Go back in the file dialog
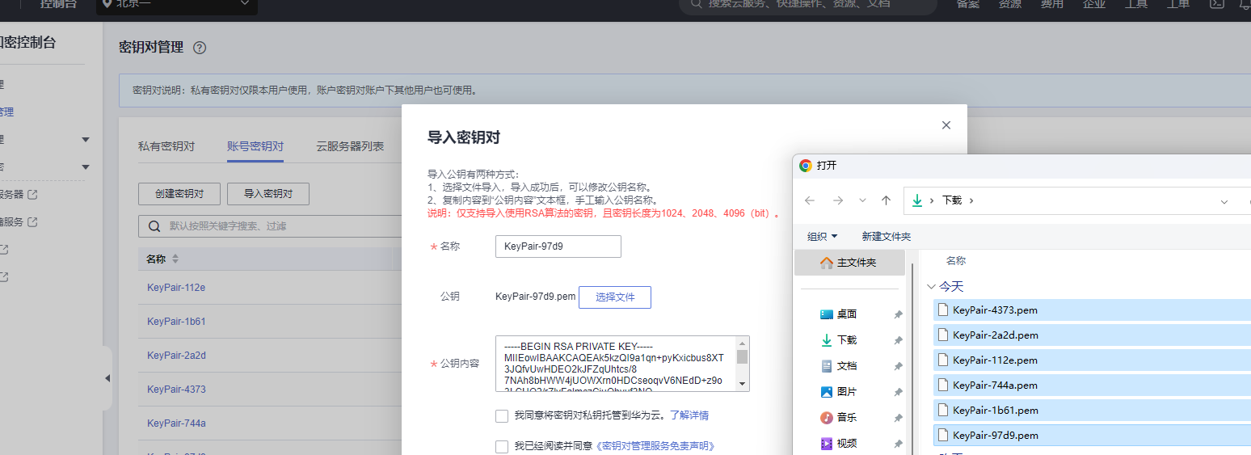The width and height of the screenshot is (1251, 455). pos(810,200)
